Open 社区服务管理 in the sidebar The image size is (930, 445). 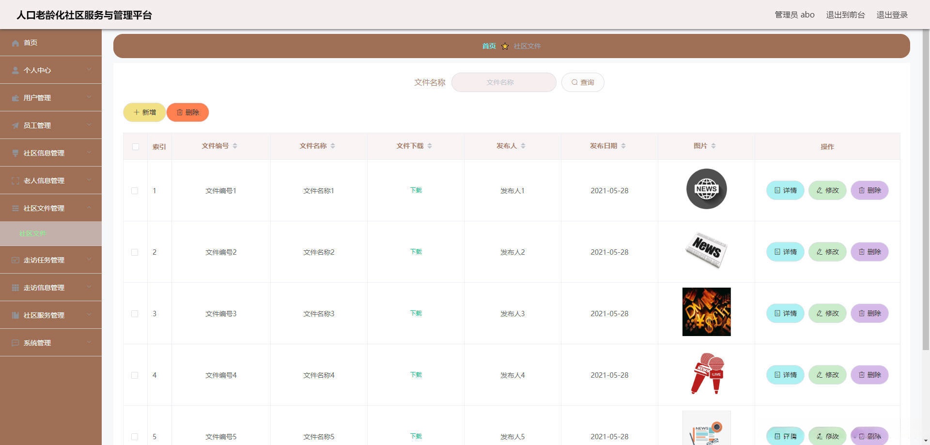(51, 315)
